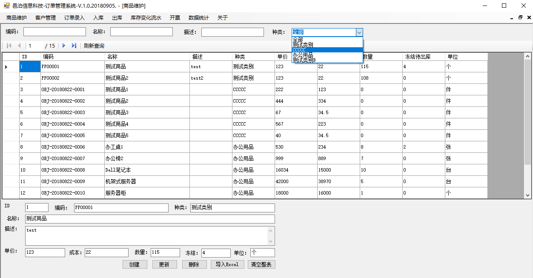Click 刷新查询 refresh query button

94,46
